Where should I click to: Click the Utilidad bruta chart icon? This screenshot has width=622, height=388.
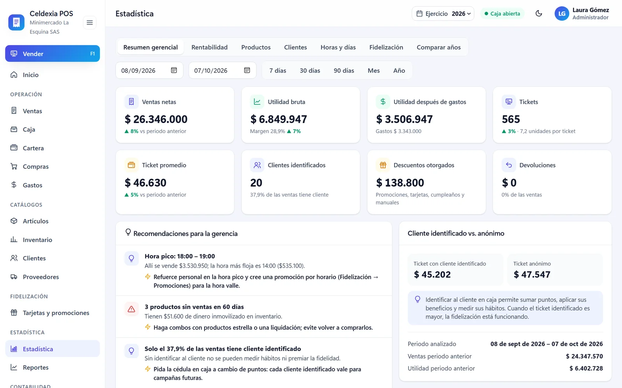pyautogui.click(x=257, y=102)
